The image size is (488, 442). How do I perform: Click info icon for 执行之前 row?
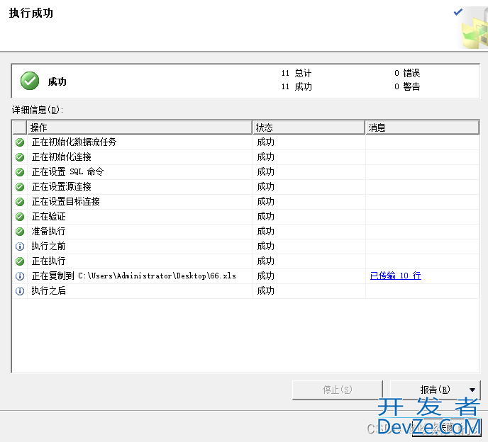point(20,246)
